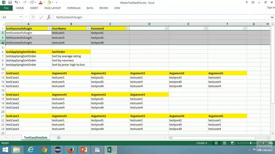Expand the Name Box dropdown
Viewport: 275px width, 154px height.
[21, 17]
